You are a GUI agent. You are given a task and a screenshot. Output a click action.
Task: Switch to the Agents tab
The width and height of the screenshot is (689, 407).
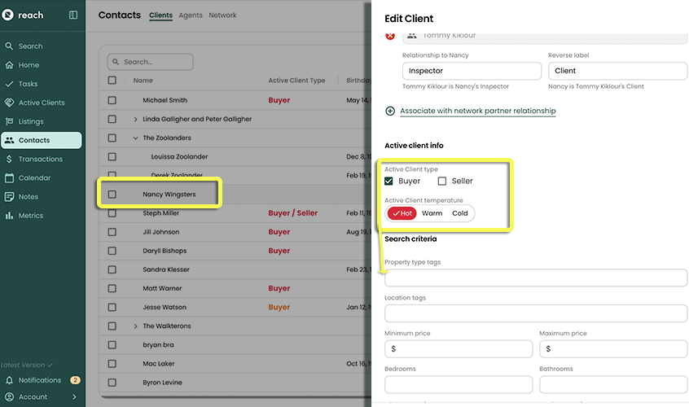(x=191, y=15)
